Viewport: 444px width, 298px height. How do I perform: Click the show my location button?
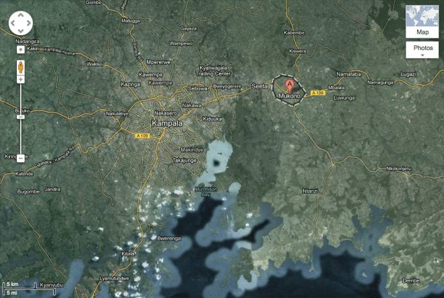click(20, 49)
